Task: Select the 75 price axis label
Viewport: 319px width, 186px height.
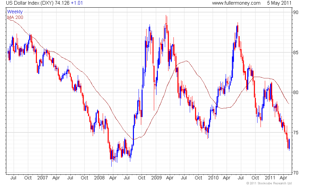Action: [296, 133]
